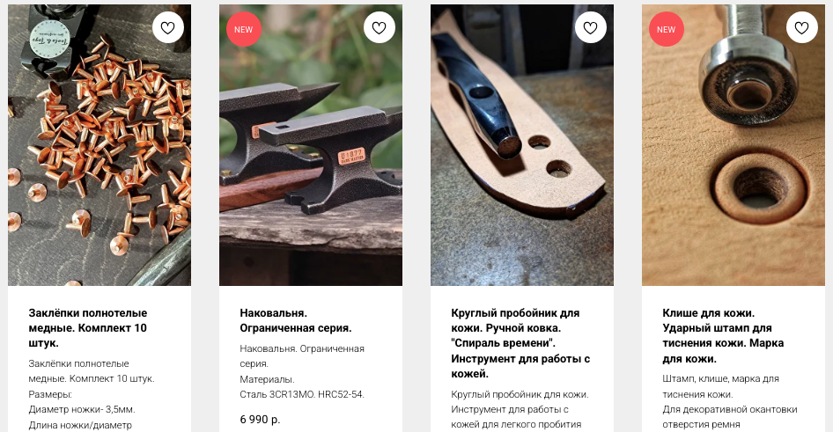
Task: View the round leather punch photo
Action: (x=521, y=145)
